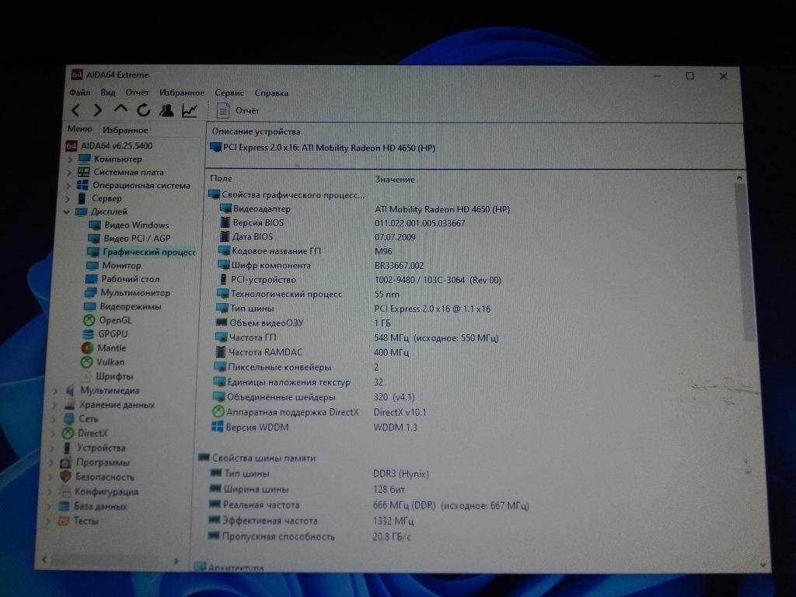This screenshot has height=597, width=796.
Task: Open the Избранное menu in menu bar
Action: (x=182, y=93)
